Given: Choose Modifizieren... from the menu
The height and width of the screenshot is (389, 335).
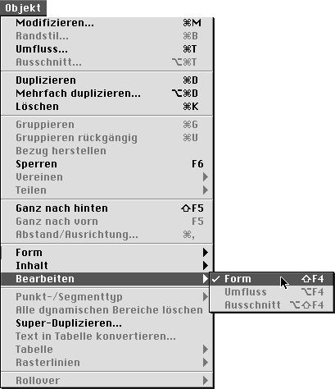Looking at the screenshot, I should [107, 23].
